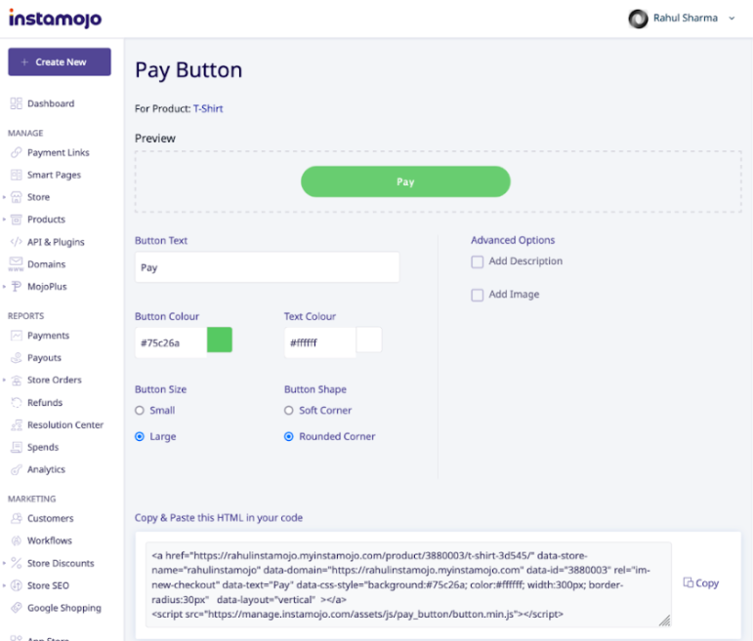753x641 pixels.
Task: Click the code textarea resize handle
Action: point(665,621)
